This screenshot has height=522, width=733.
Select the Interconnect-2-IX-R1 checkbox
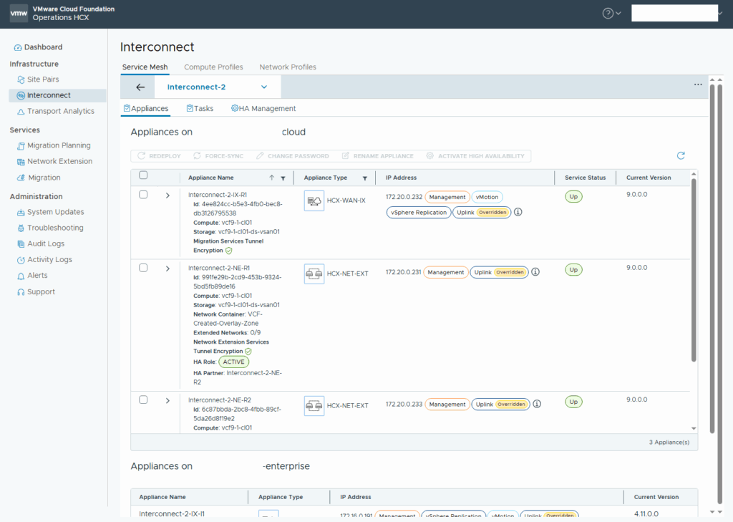(143, 195)
